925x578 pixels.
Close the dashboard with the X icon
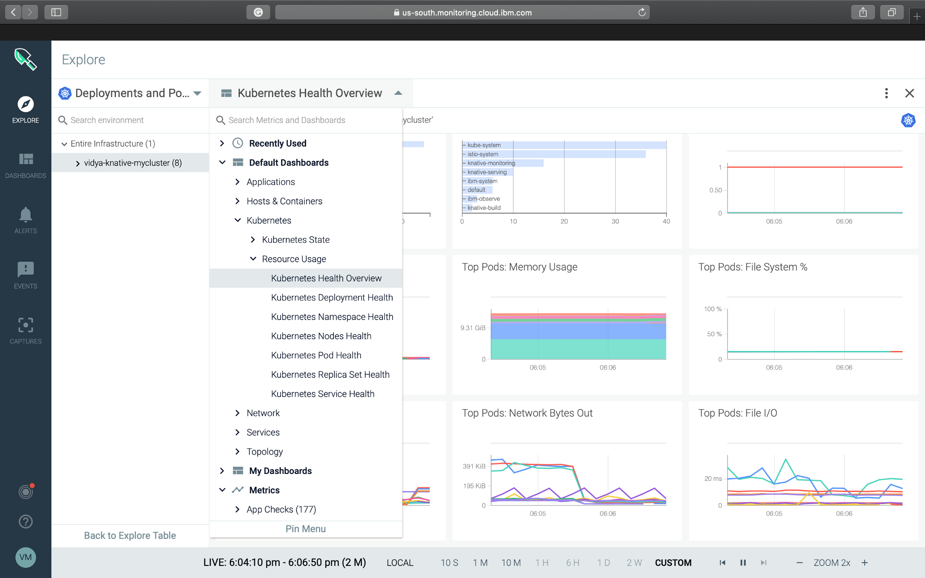tap(909, 93)
